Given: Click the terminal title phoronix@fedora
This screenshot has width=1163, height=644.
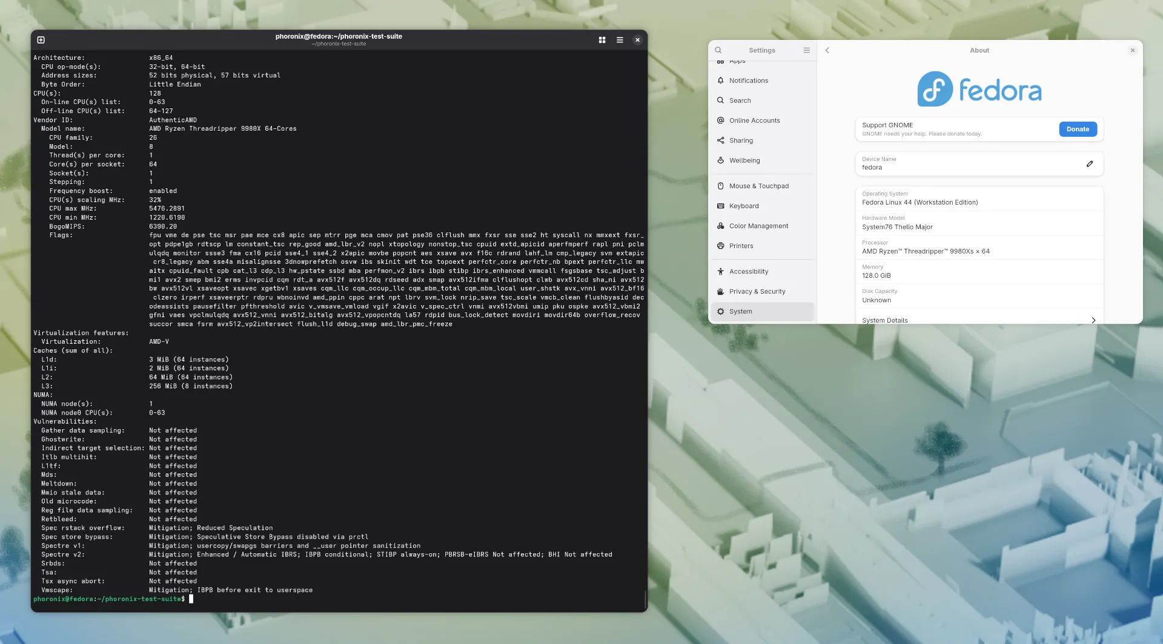Looking at the screenshot, I should (x=339, y=36).
